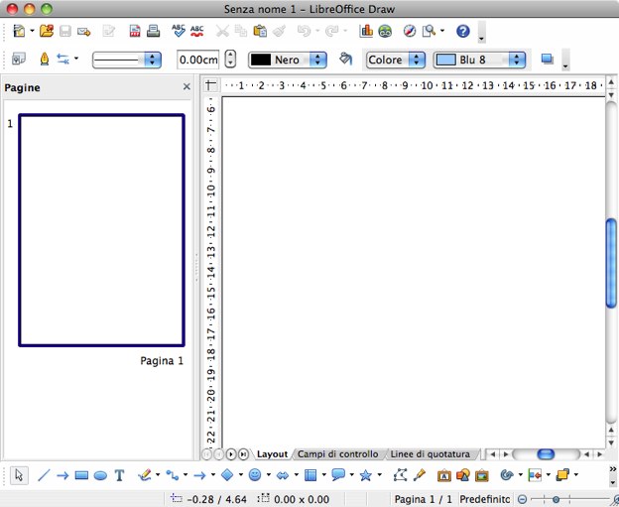Open the Blu 8 fill color dropdown

coord(480,60)
